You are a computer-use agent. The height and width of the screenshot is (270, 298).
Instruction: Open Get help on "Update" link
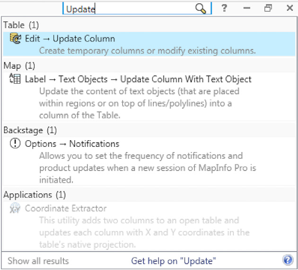(x=174, y=261)
